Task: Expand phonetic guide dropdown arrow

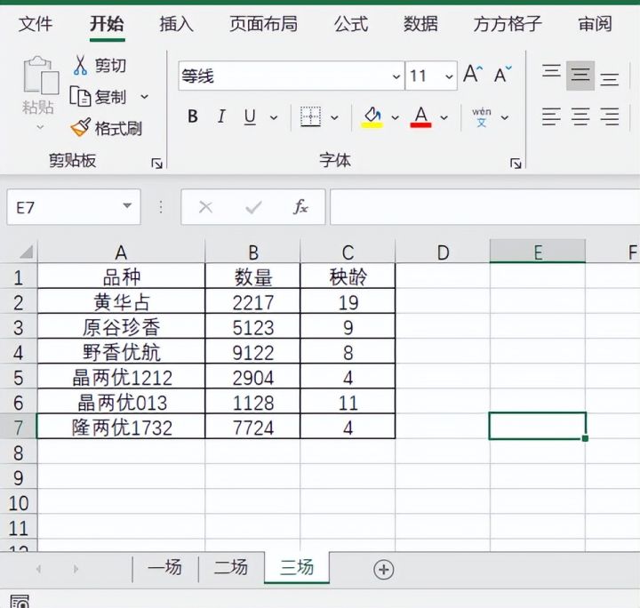Action: [x=505, y=117]
